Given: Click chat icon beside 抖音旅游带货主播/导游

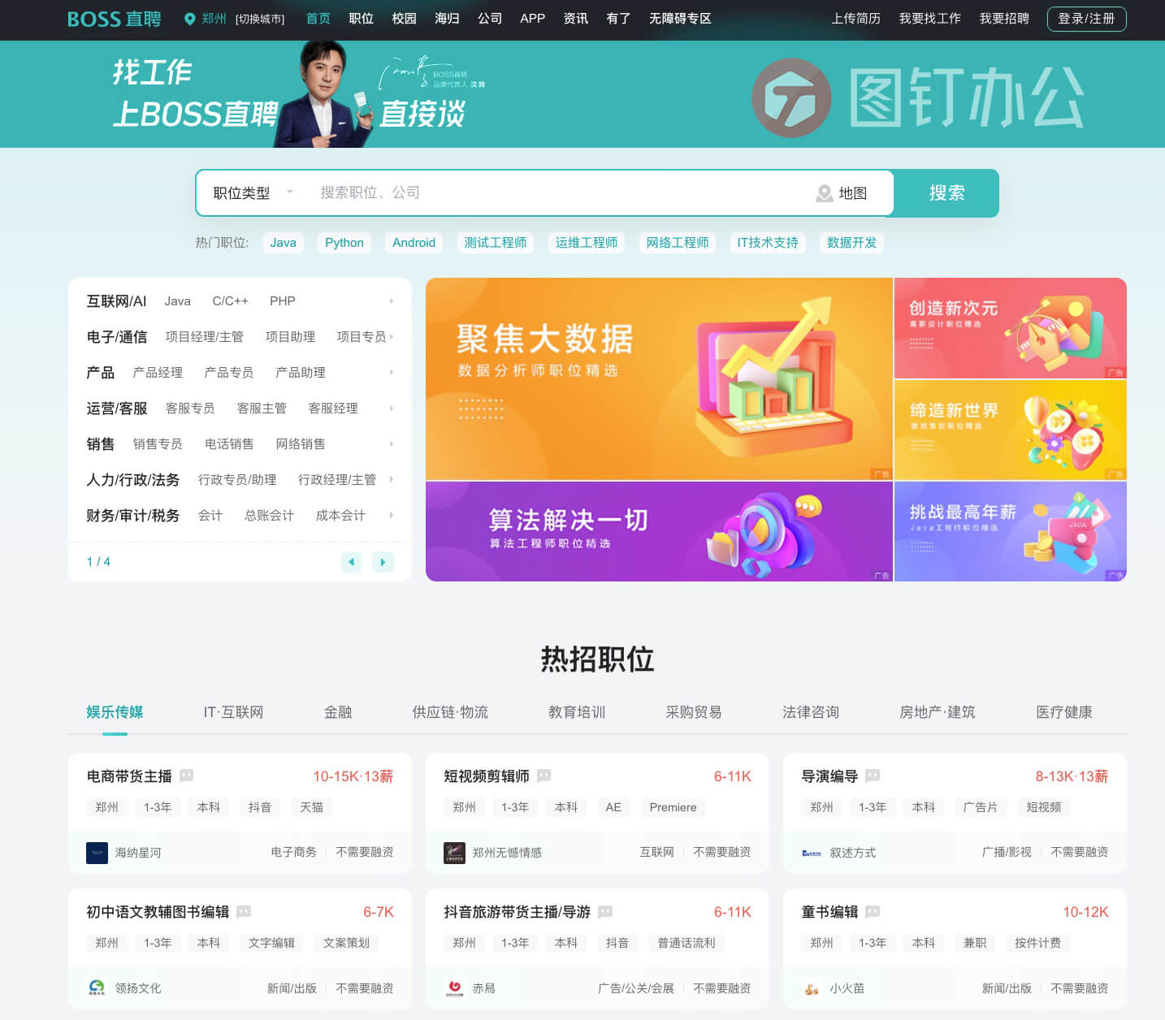Looking at the screenshot, I should pos(604,912).
